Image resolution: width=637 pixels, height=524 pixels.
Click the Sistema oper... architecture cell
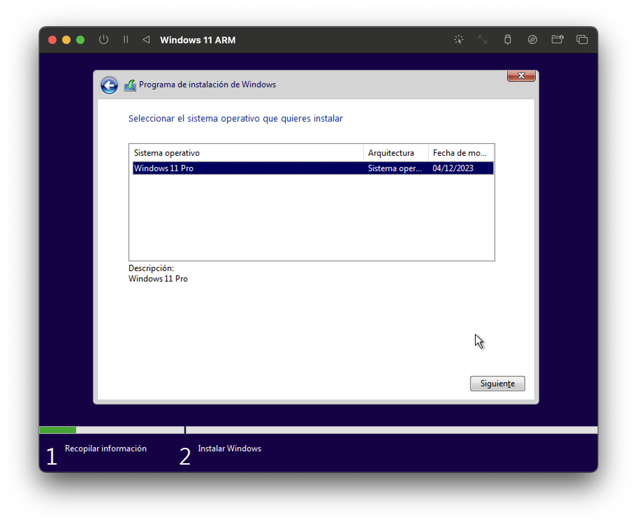395,168
